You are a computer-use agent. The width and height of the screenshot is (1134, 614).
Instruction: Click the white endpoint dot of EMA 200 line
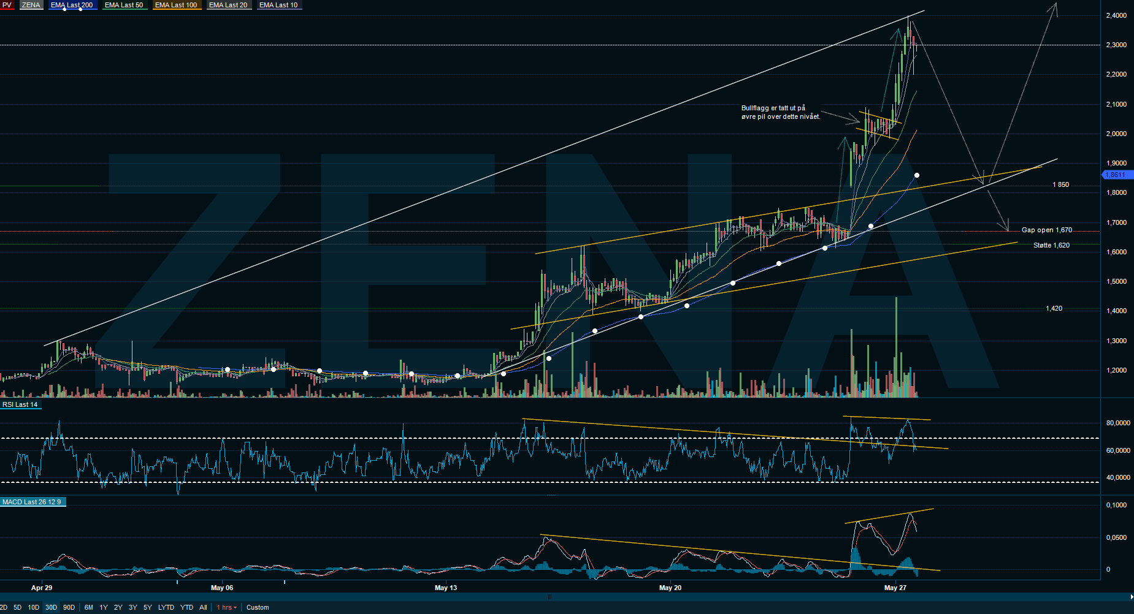pos(917,175)
